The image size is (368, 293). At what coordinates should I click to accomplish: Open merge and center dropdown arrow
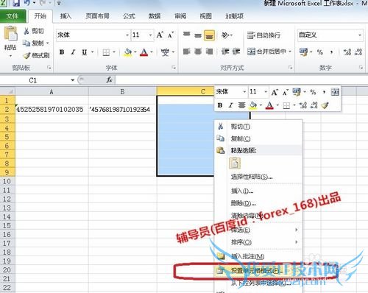click(x=290, y=52)
